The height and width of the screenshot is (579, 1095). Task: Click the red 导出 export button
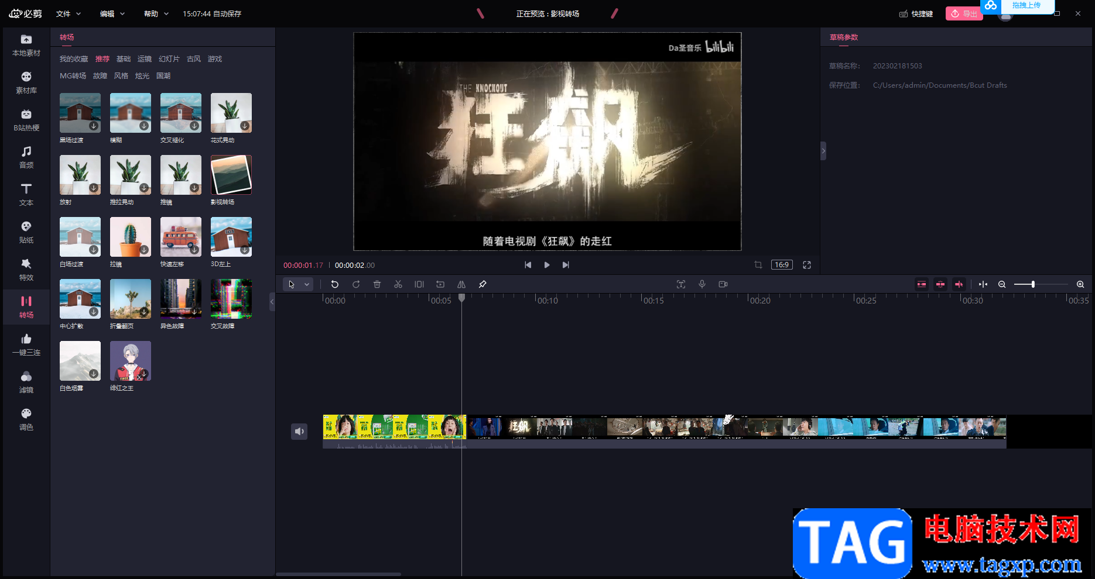964,13
